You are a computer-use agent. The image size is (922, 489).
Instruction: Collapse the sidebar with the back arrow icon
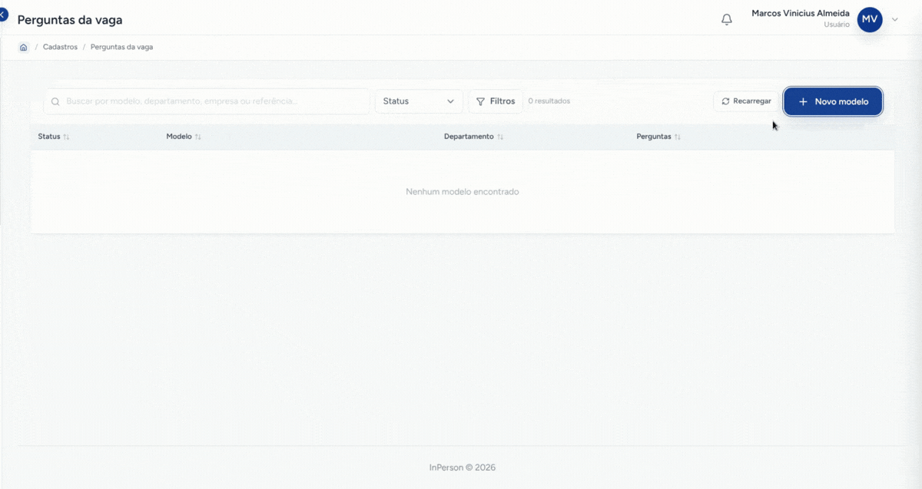pos(2,15)
